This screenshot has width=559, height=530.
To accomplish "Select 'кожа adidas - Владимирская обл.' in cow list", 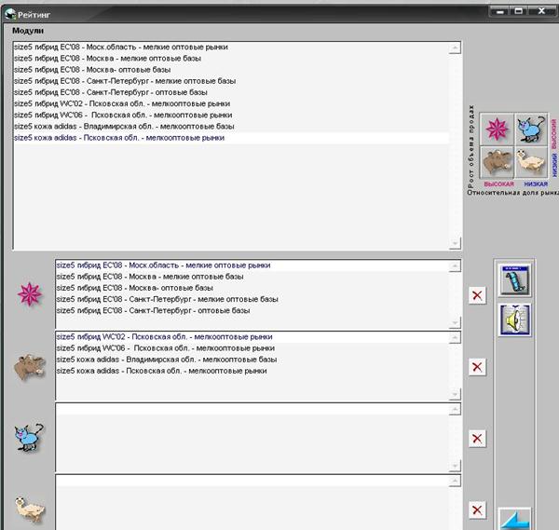I will 252,360.
